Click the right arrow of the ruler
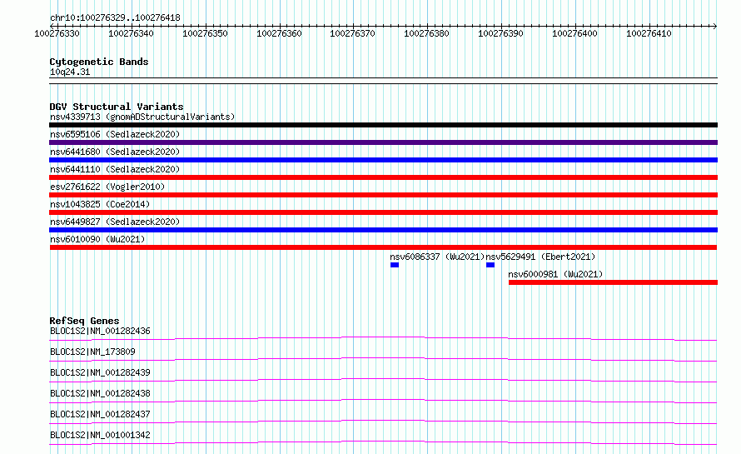741x454 pixels. (714, 26)
